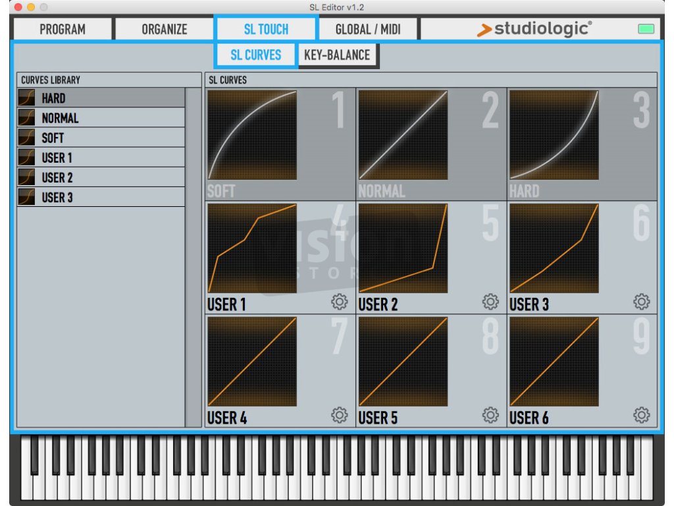This screenshot has height=506, width=674.
Task: Click the Curves Library vertical scrollbar
Action: click(193, 258)
